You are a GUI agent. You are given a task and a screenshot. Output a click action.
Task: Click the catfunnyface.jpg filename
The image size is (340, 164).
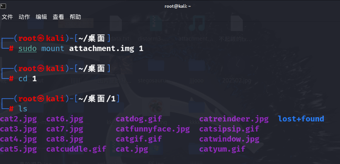click(153, 129)
